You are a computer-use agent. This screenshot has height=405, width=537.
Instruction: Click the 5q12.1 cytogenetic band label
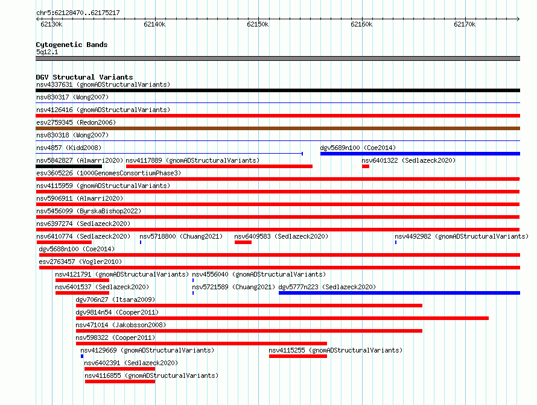47,52
